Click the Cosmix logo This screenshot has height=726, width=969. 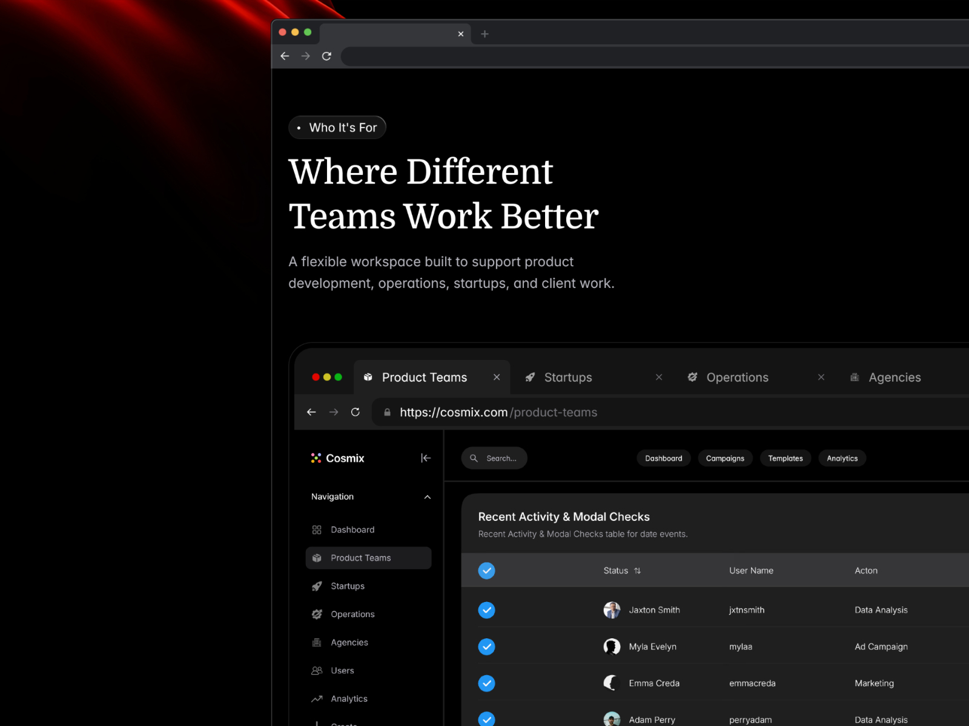click(x=338, y=458)
